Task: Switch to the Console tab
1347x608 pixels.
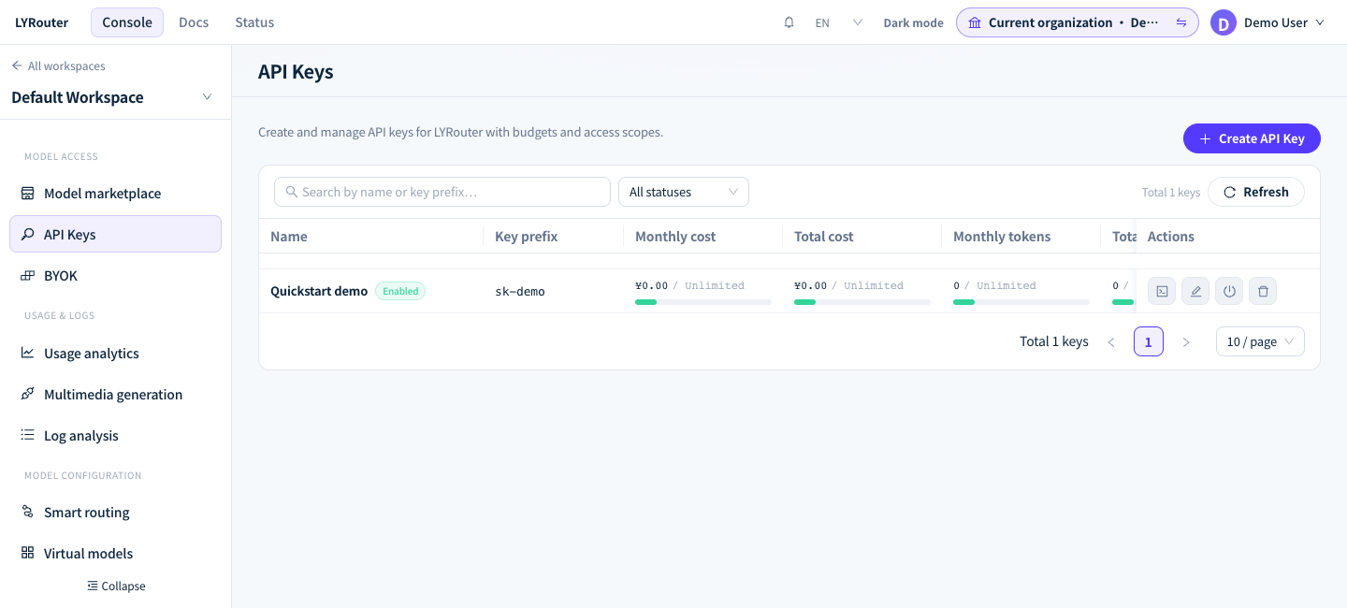Action: [127, 22]
